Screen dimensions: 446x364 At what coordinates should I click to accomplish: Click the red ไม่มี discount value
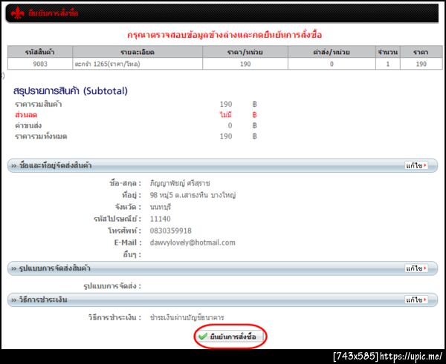225,115
